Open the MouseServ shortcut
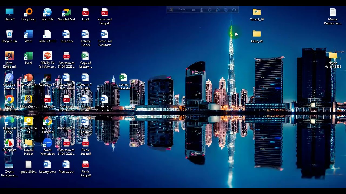This screenshot has width=346, height=194. pos(28,102)
